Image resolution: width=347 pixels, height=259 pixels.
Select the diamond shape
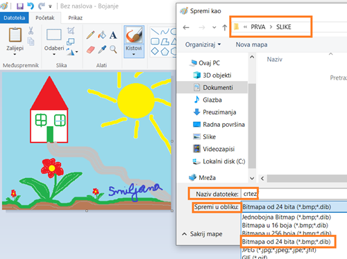tap(155, 51)
